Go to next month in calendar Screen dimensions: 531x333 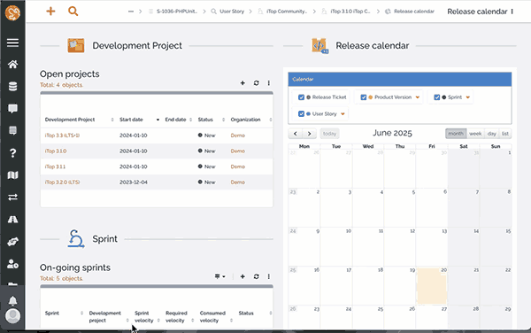pos(309,134)
